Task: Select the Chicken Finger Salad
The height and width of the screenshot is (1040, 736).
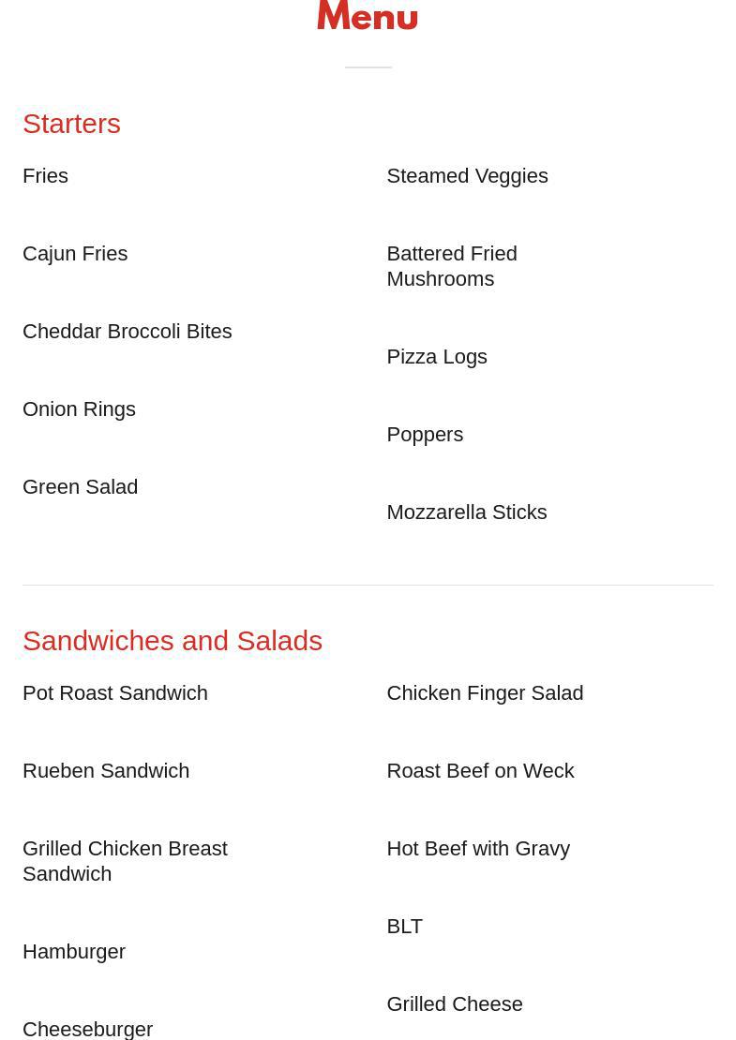Action: [485, 693]
